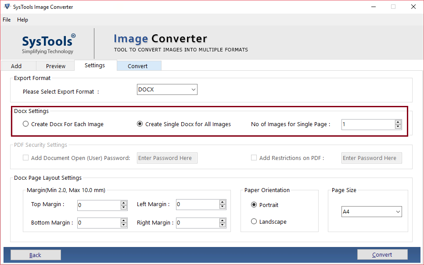The height and width of the screenshot is (265, 424).
Task: Decrease the Left Margin value
Action: [x=222, y=207]
